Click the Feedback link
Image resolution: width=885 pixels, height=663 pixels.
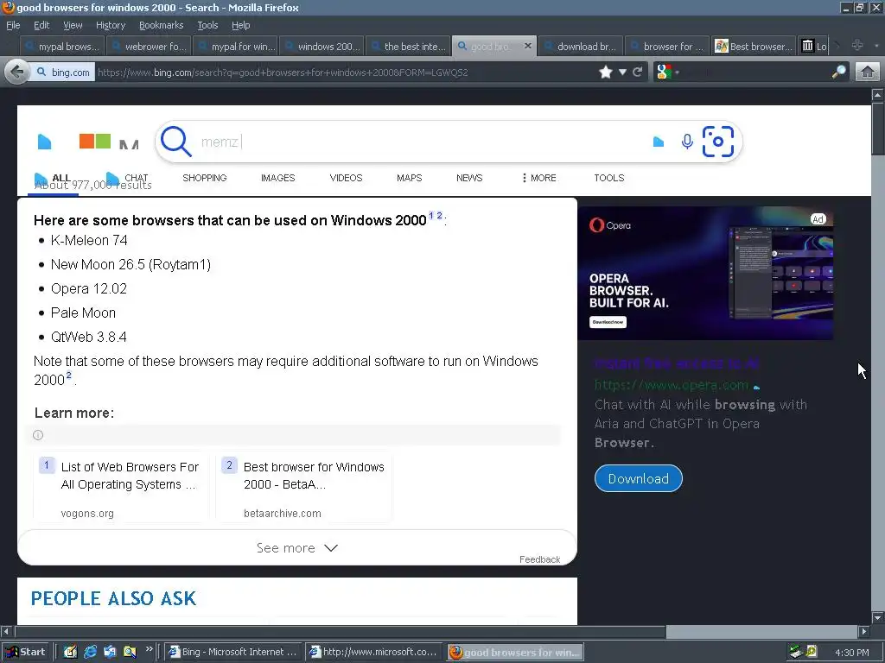tap(539, 559)
